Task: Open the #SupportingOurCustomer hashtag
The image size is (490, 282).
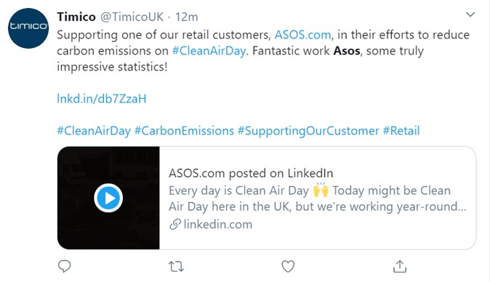Action: [x=308, y=131]
